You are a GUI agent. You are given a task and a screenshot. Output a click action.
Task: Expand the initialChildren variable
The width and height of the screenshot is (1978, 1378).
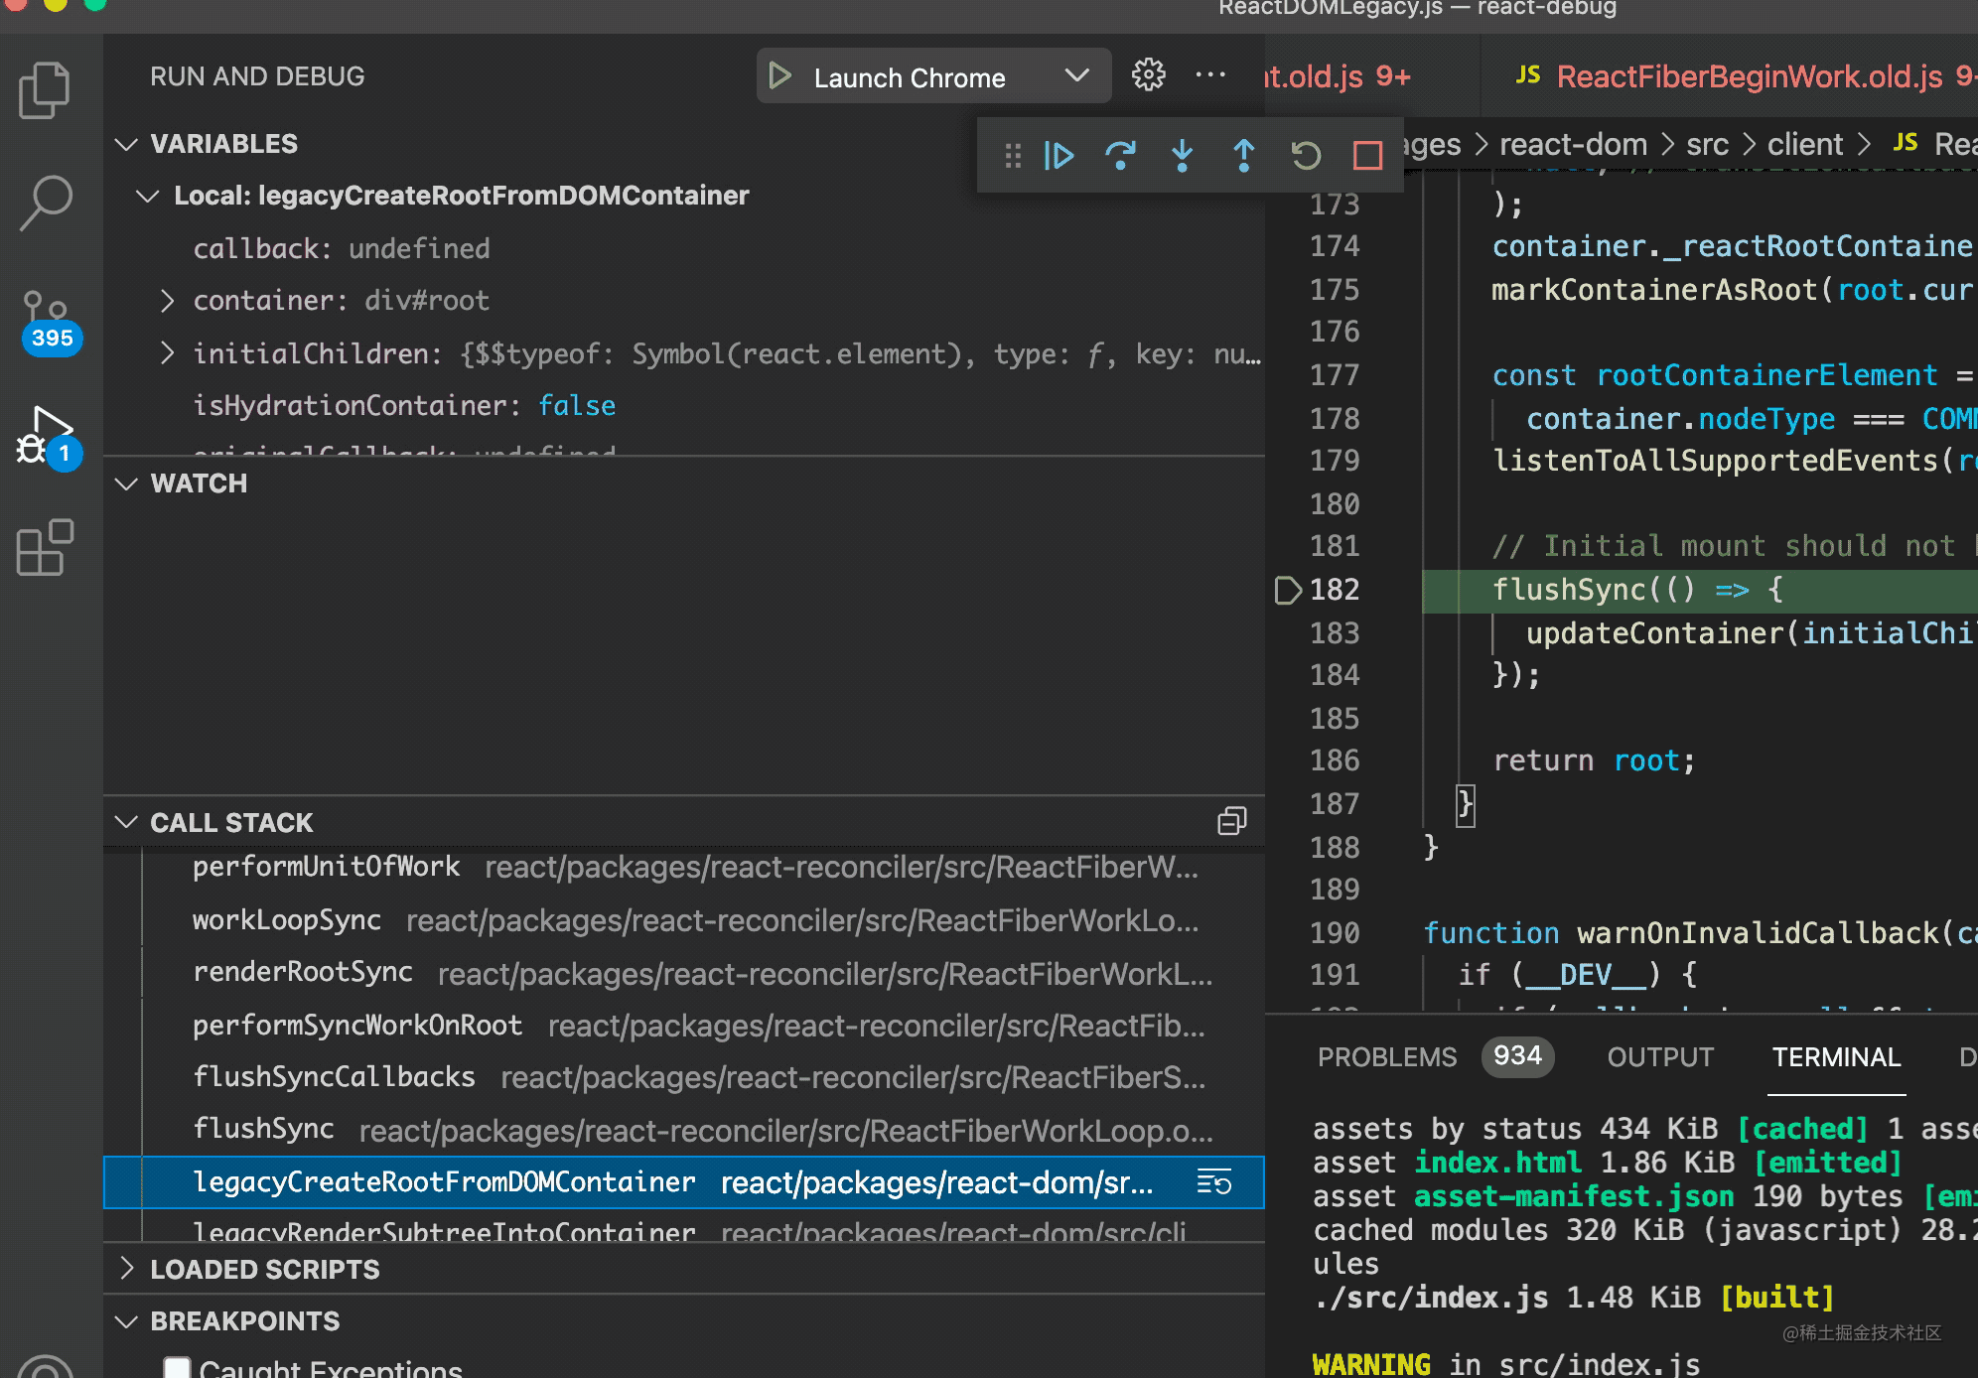click(167, 354)
